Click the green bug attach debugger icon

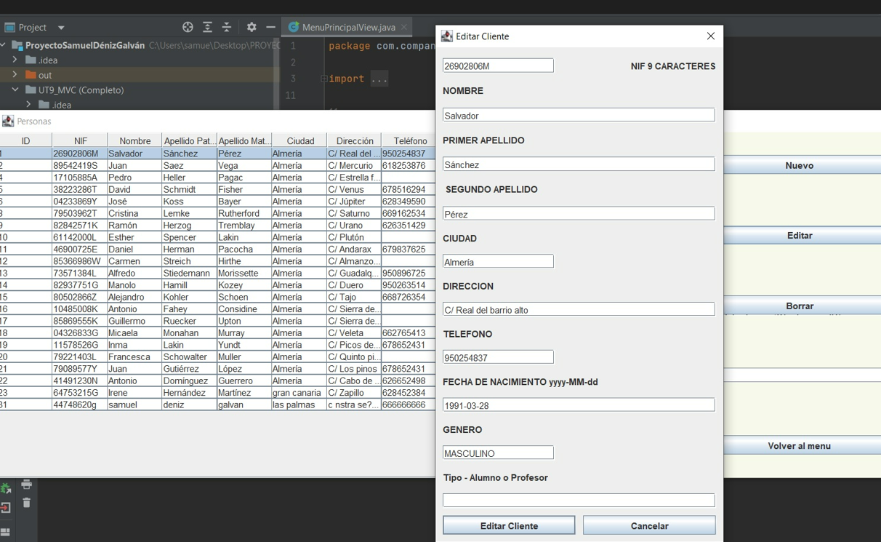pyautogui.click(x=5, y=488)
